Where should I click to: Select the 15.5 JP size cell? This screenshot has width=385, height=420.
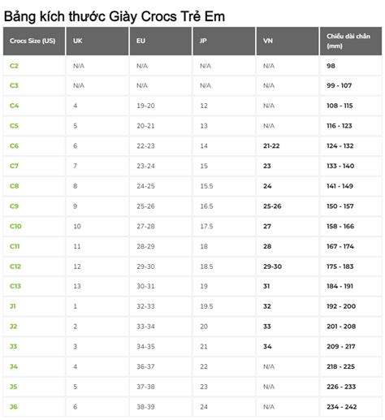[206, 186]
